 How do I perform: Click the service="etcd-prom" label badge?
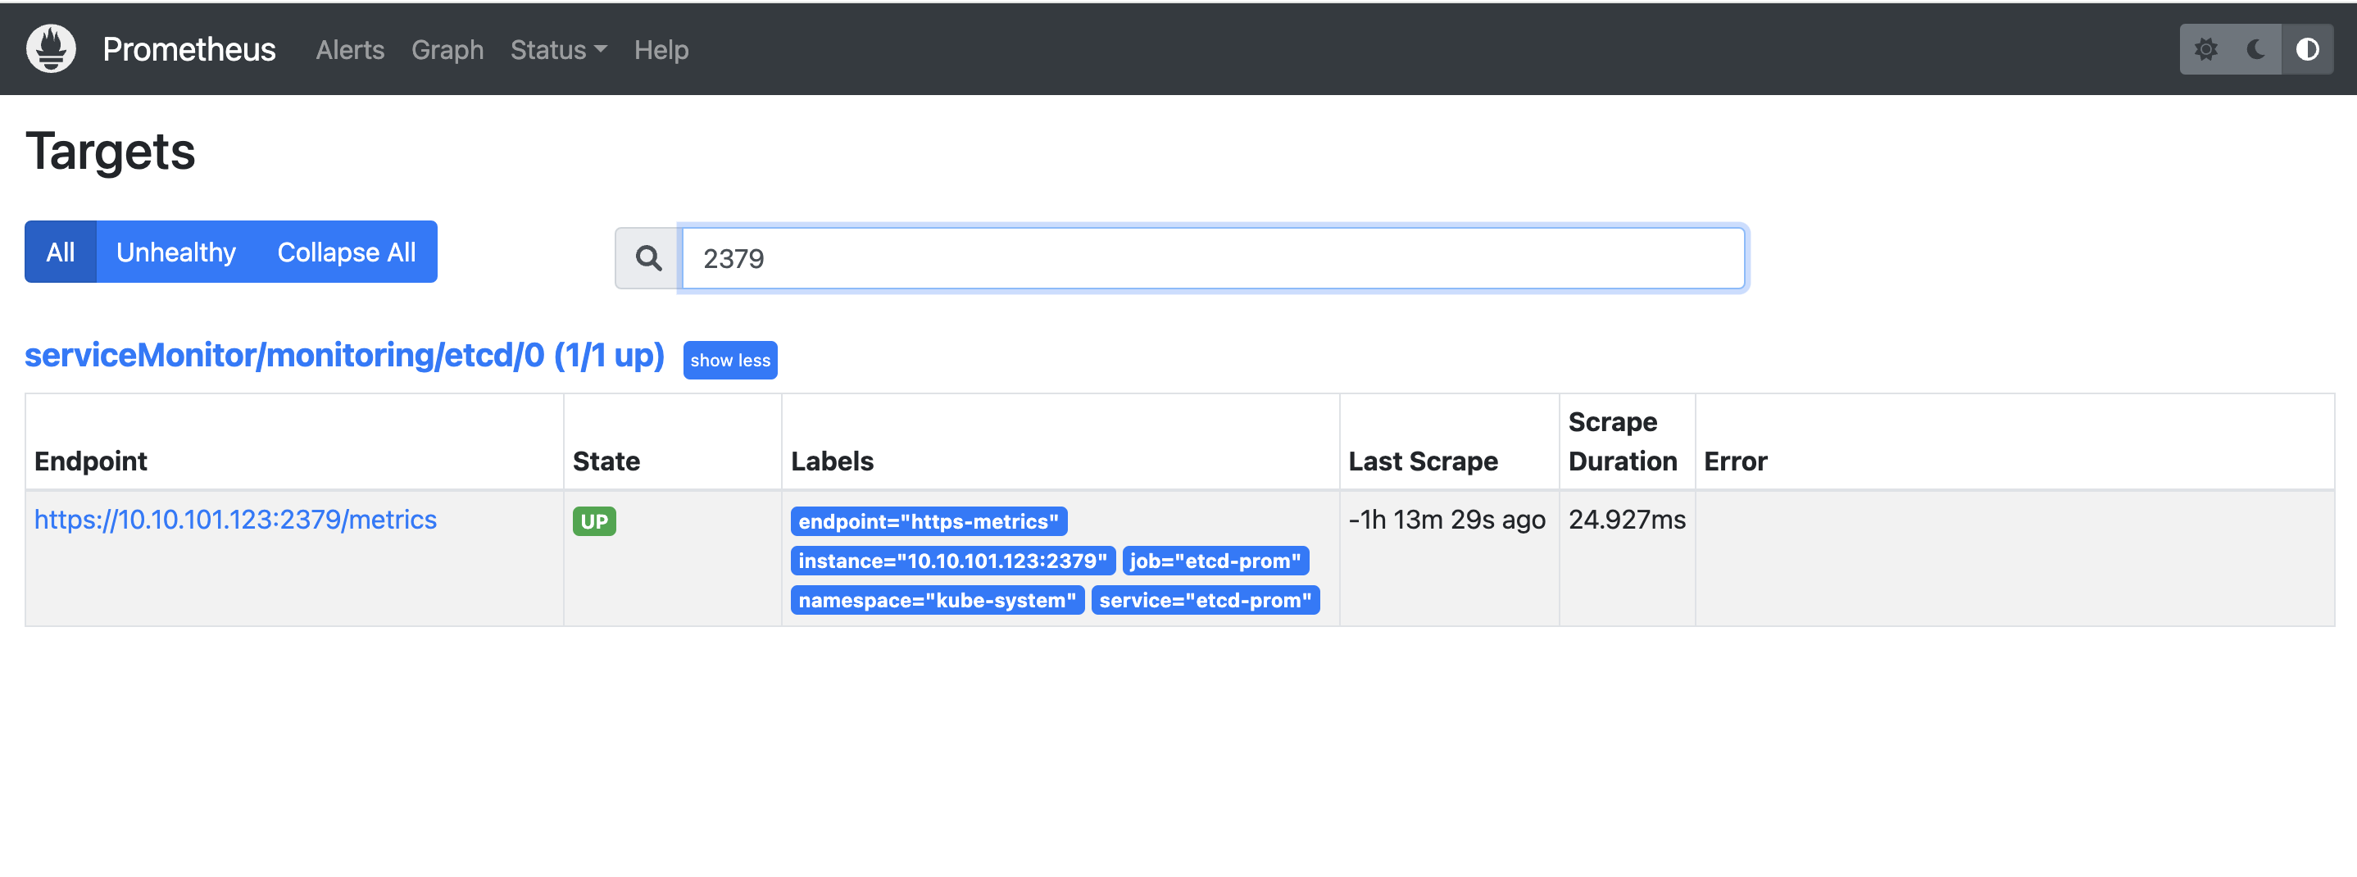(1205, 600)
